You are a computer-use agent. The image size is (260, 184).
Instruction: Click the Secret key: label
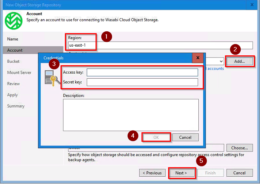tap(73, 82)
